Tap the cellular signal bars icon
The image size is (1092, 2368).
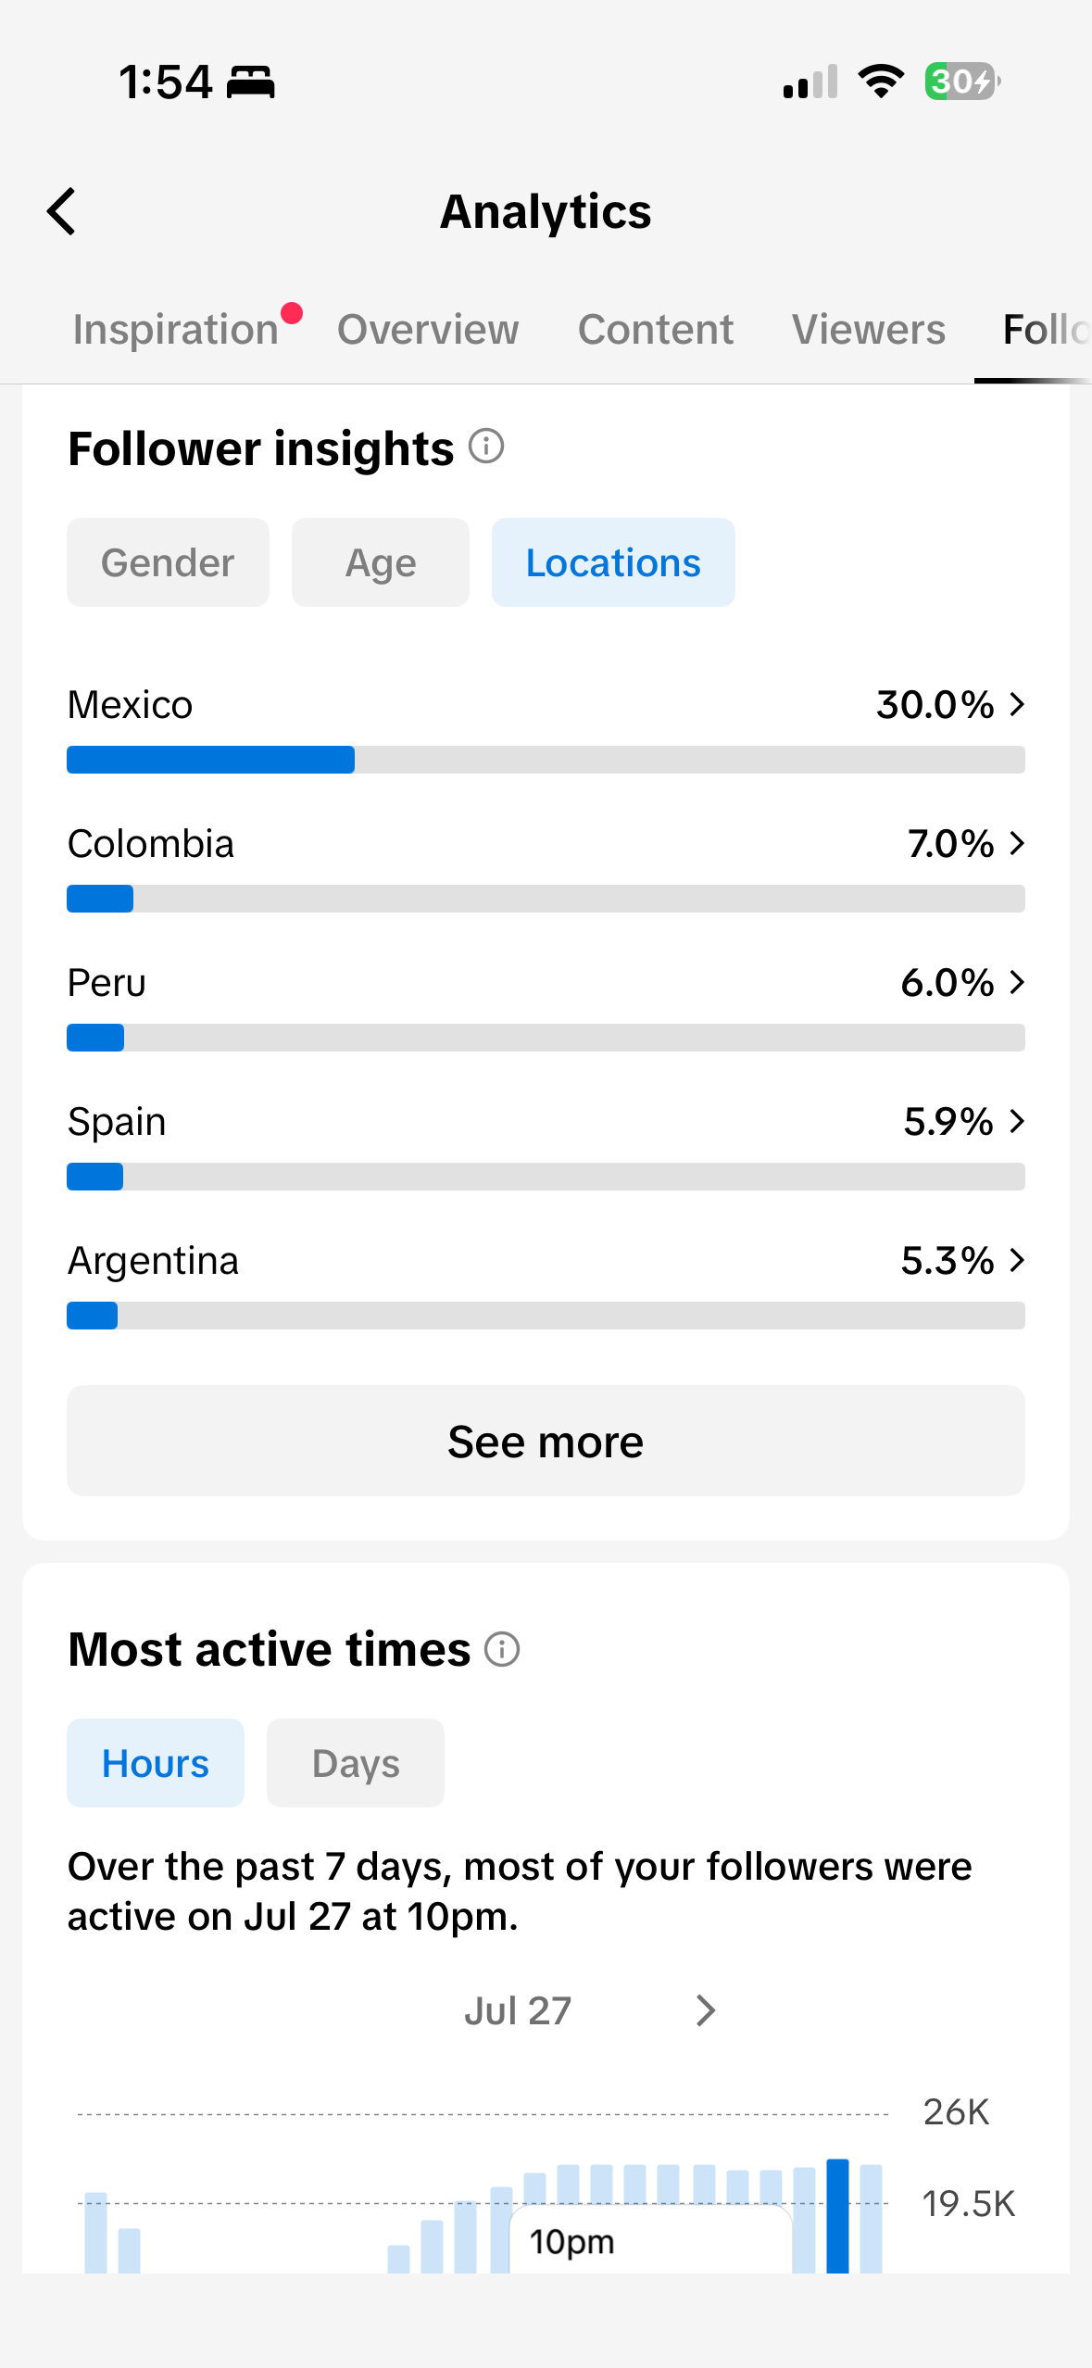tap(810, 82)
